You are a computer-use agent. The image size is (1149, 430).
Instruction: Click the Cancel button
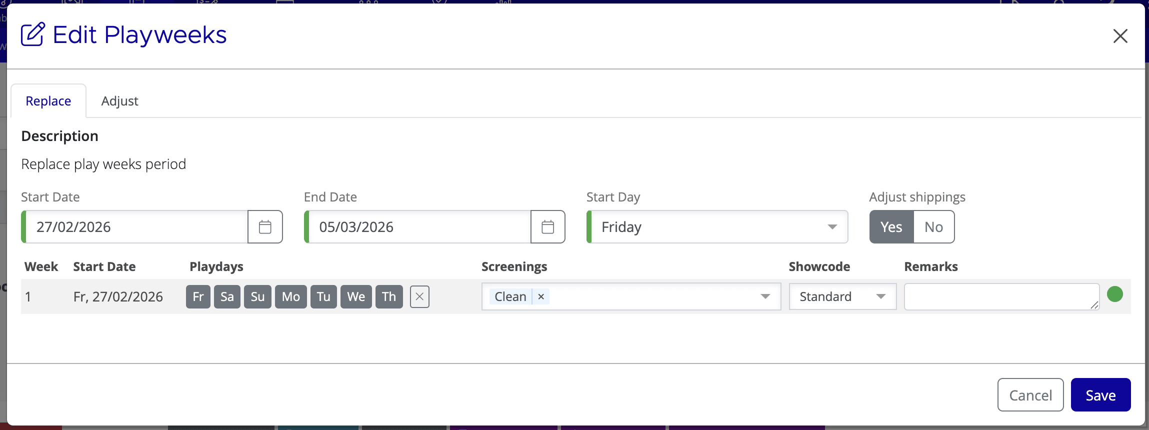1029,394
